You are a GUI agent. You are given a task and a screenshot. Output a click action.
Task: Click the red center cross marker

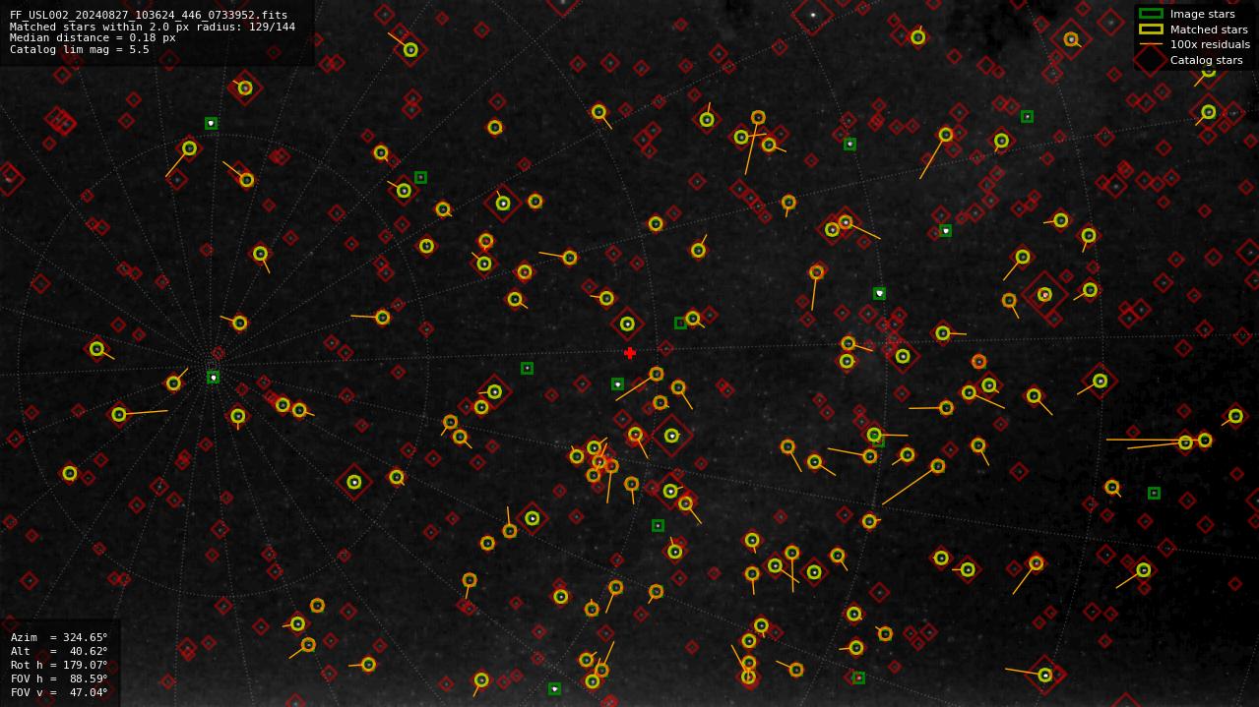click(x=630, y=353)
